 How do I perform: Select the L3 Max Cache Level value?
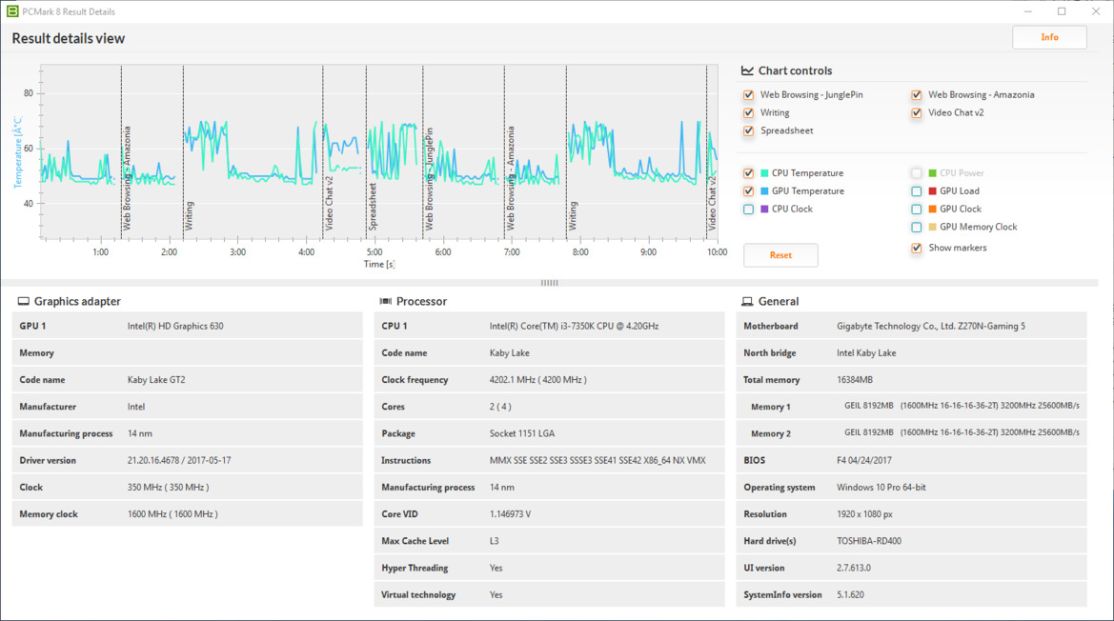(494, 542)
